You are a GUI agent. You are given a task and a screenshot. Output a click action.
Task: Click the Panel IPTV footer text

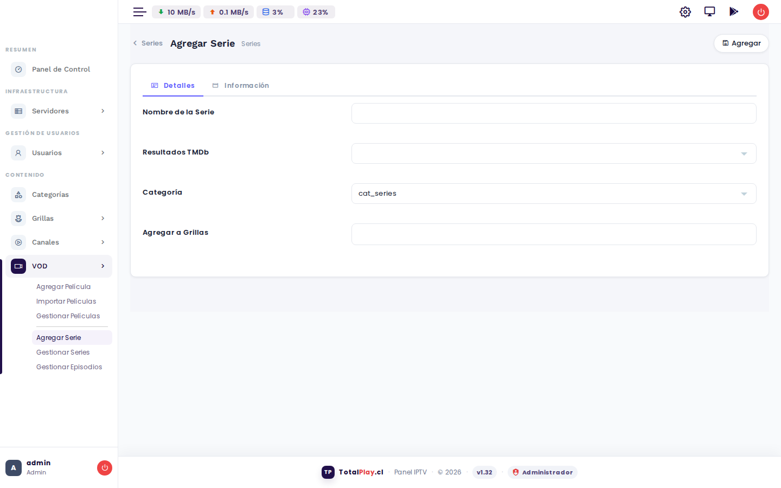pos(411,472)
